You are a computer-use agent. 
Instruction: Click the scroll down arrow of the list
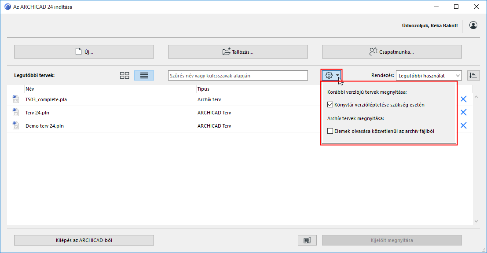tap(476, 221)
